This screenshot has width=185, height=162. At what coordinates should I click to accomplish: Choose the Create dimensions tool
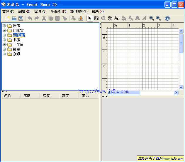[x=110, y=18]
